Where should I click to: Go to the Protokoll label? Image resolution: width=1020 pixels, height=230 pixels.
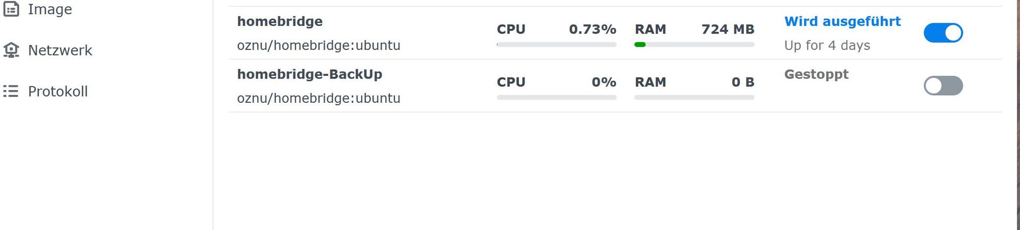click(x=58, y=91)
